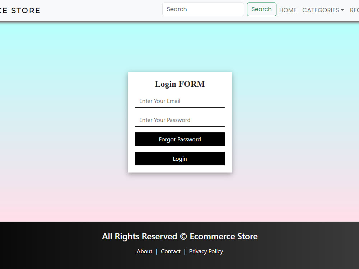Open the REGISTER item in the navbar
This screenshot has height=269, width=359.
(x=354, y=10)
